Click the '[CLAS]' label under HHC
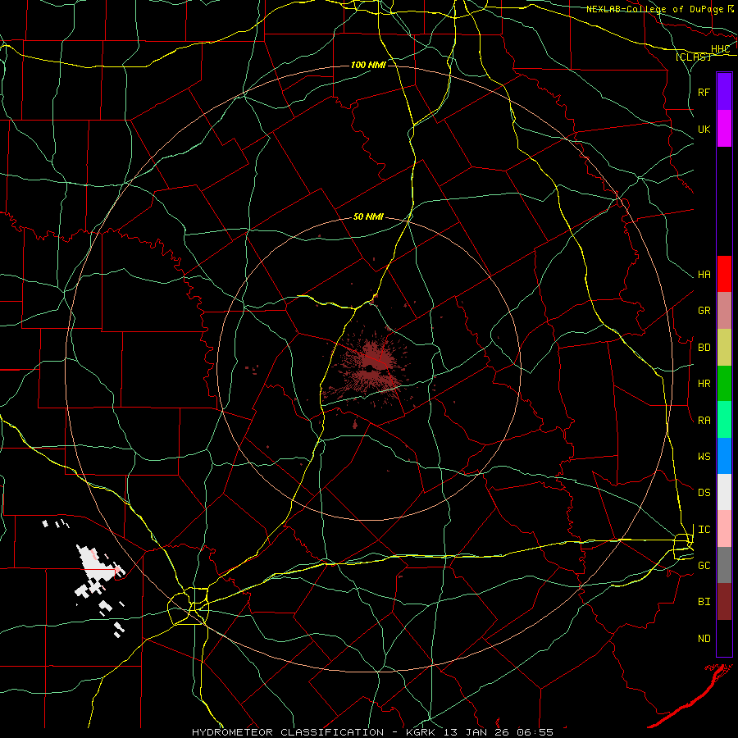Image resolution: width=738 pixels, height=738 pixels. [x=693, y=57]
